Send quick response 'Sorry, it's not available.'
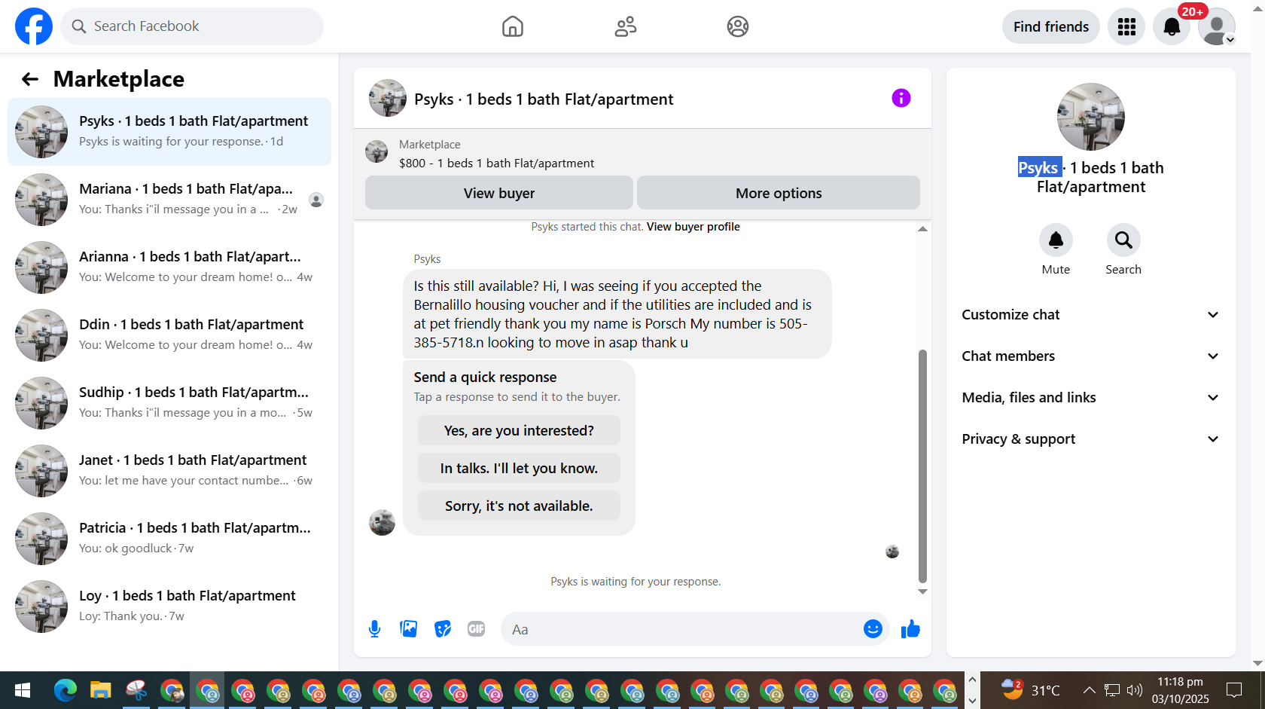 click(x=519, y=506)
